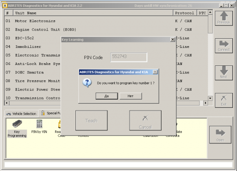
Task: Click the horizontal scroll left arrow
Action: tap(7, 103)
